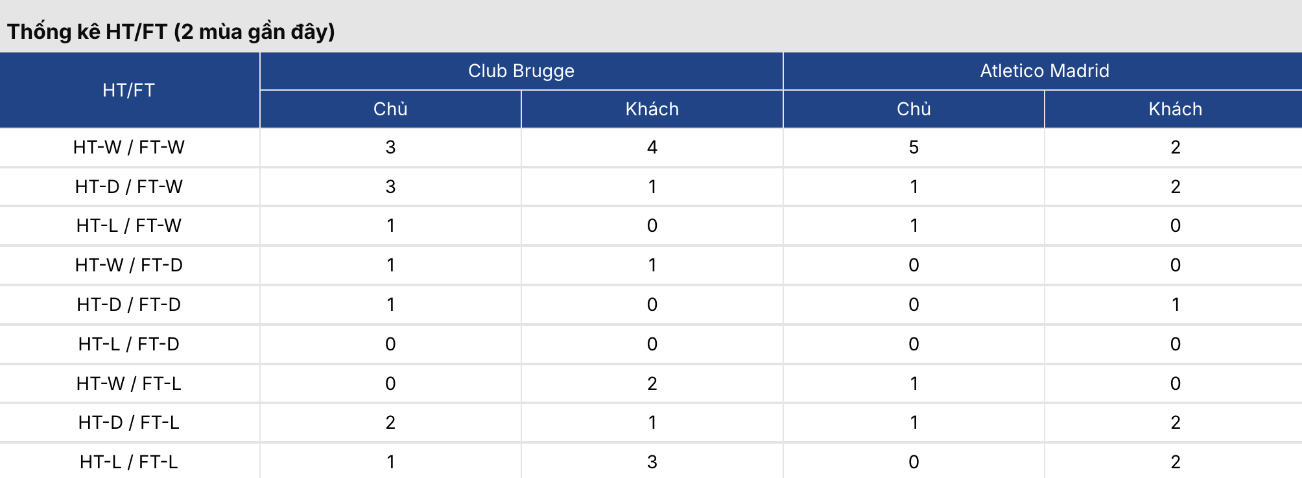Viewport: 1302px width, 478px height.
Task: Click the Chủ subheader under Atletico Madrid
Action: click(914, 109)
